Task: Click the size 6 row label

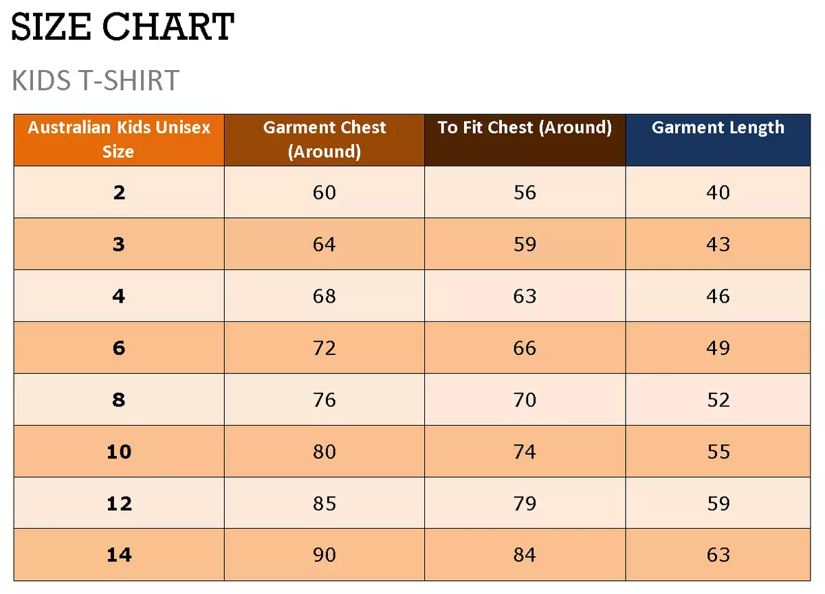Action: click(x=119, y=347)
